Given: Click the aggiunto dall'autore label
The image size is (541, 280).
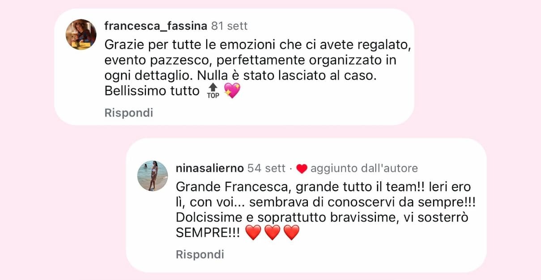Looking at the screenshot, I should point(364,168).
